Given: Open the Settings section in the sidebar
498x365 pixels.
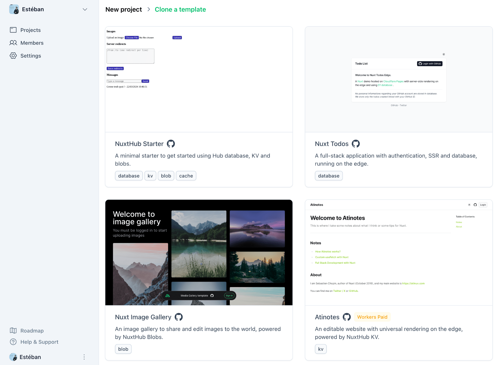Looking at the screenshot, I should coord(31,56).
